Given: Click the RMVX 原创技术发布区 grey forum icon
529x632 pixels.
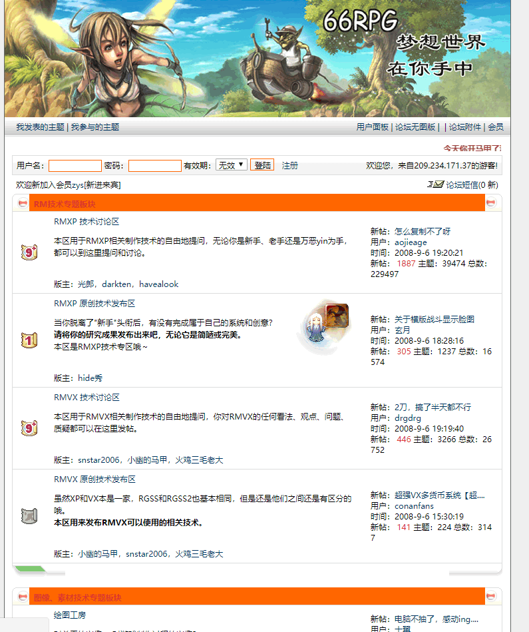Looking at the screenshot, I should click(x=29, y=516).
